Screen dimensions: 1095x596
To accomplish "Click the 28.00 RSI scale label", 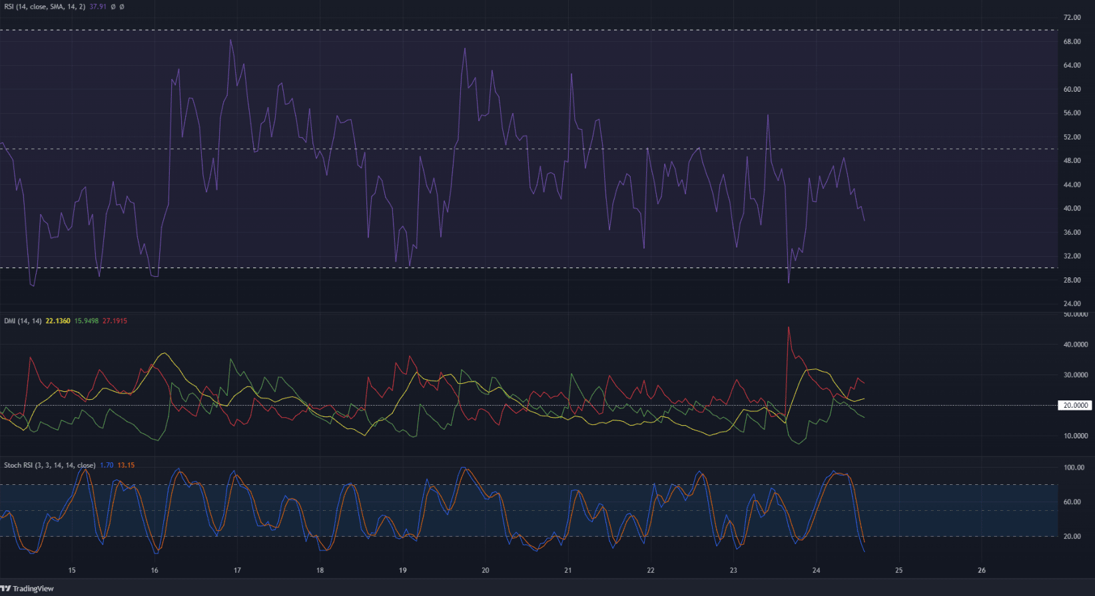I will [x=1072, y=280].
